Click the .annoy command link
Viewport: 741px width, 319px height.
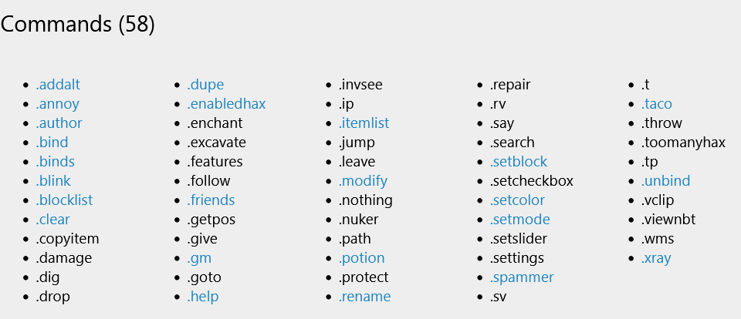point(57,104)
